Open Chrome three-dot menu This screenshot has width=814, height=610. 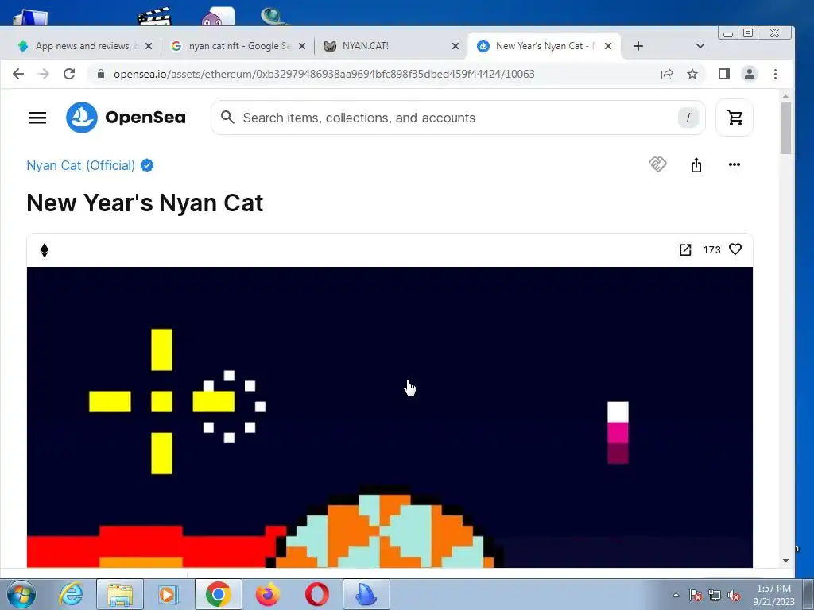775,74
